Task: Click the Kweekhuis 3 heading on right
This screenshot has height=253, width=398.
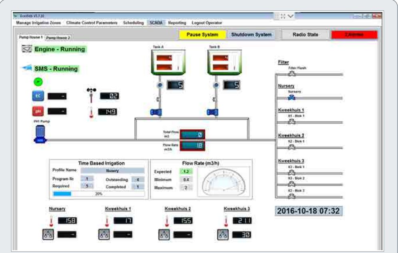Action: [291, 161]
